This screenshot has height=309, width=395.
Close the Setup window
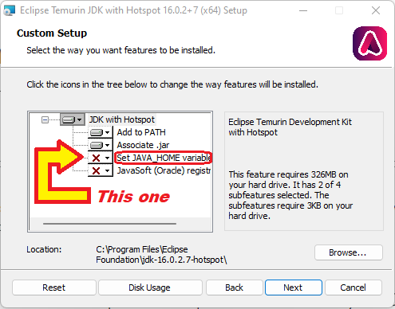(x=376, y=10)
